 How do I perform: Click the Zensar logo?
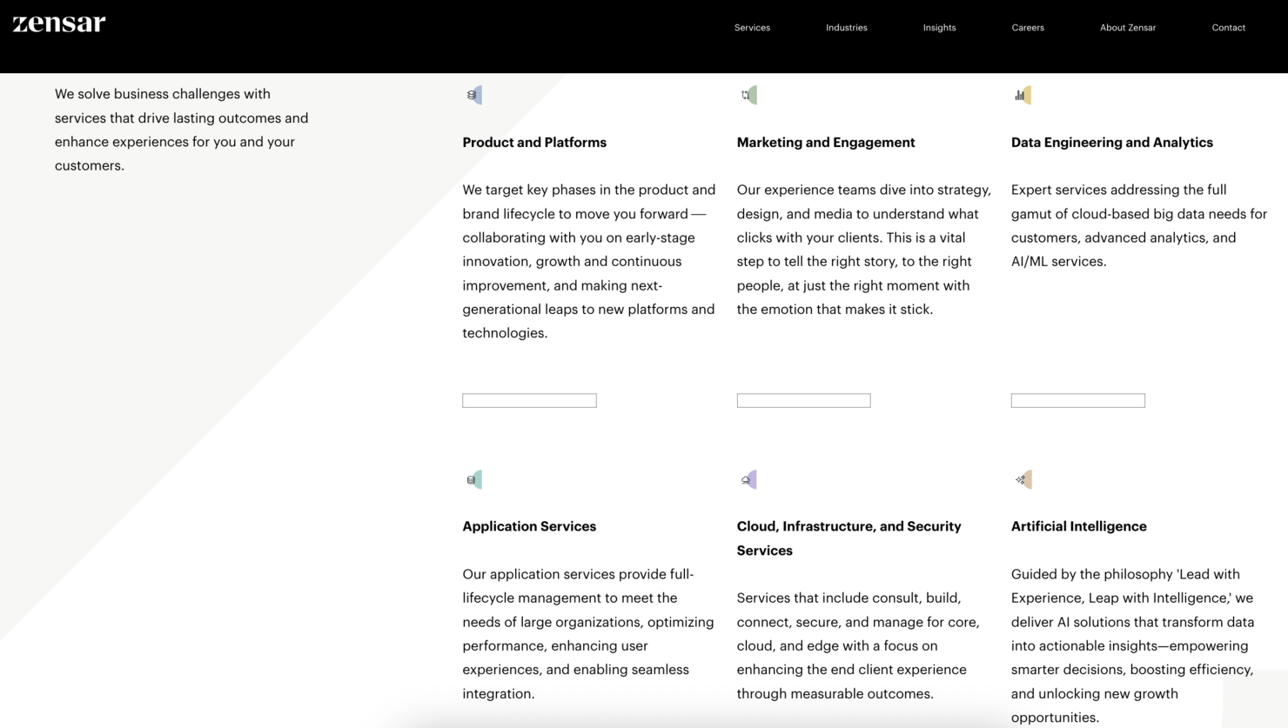point(59,23)
